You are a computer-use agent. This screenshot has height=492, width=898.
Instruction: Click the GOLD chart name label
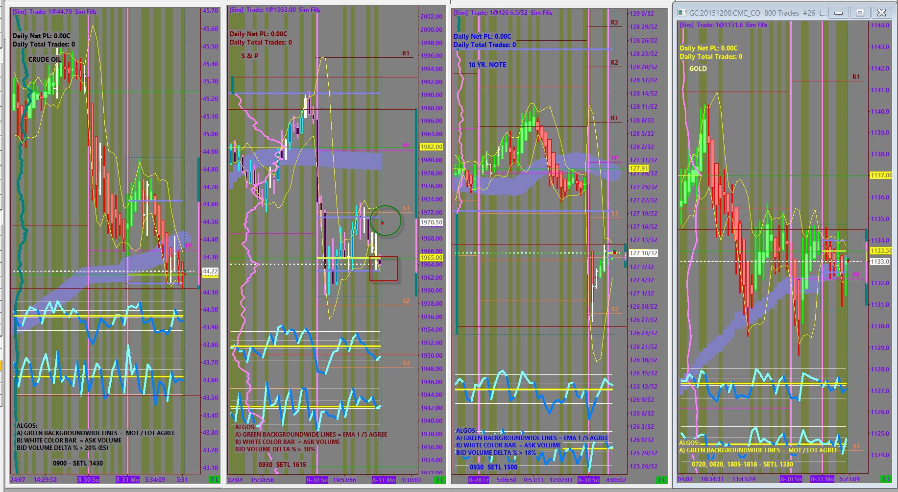698,69
